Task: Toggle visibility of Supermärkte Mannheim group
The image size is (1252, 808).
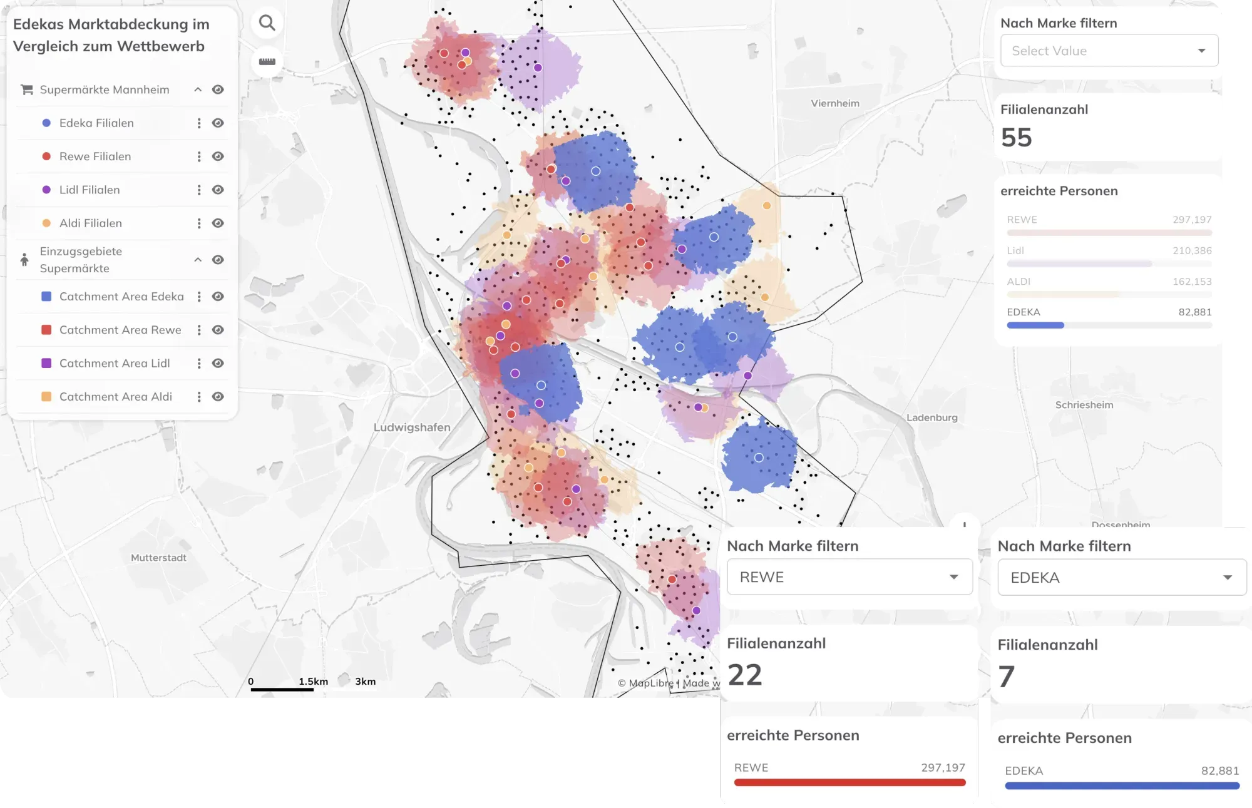Action: point(218,89)
